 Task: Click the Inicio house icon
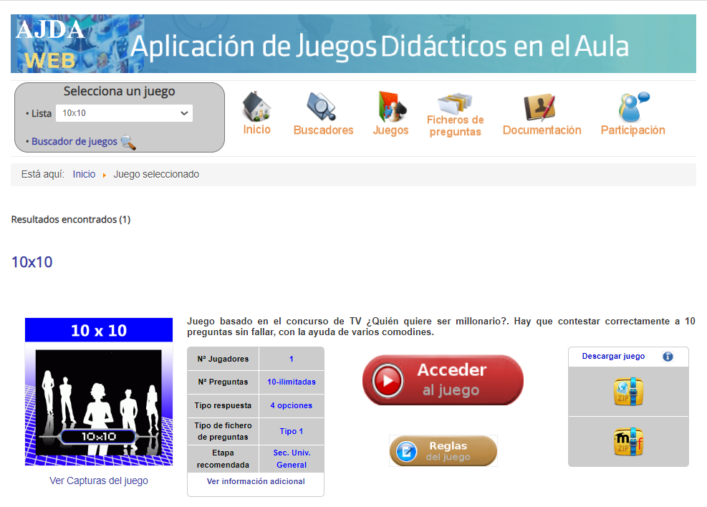[256, 106]
